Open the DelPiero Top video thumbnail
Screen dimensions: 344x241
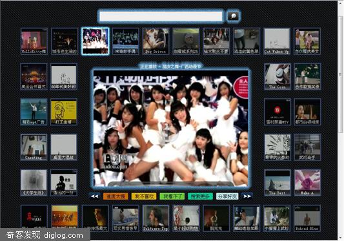click(156, 218)
